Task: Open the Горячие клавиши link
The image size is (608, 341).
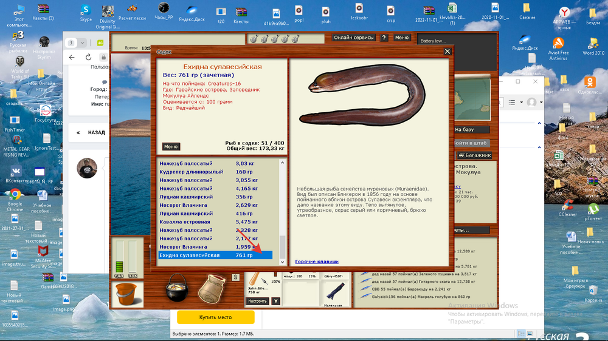Action: [316, 262]
